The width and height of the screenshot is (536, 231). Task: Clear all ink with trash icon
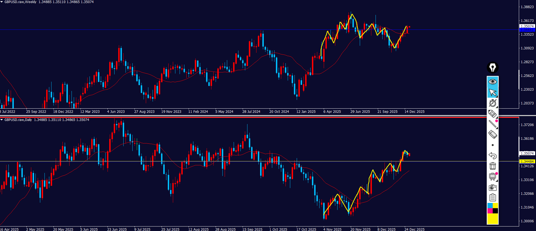[493, 166]
